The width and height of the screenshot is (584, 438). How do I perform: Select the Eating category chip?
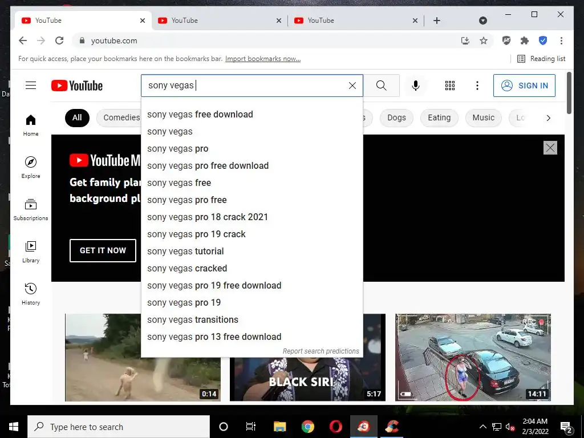pos(439,117)
